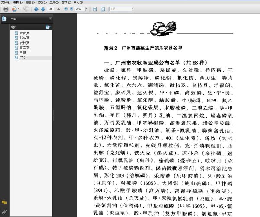Click the page number field showing 135
The image size is (260, 217).
[x=50, y=9]
